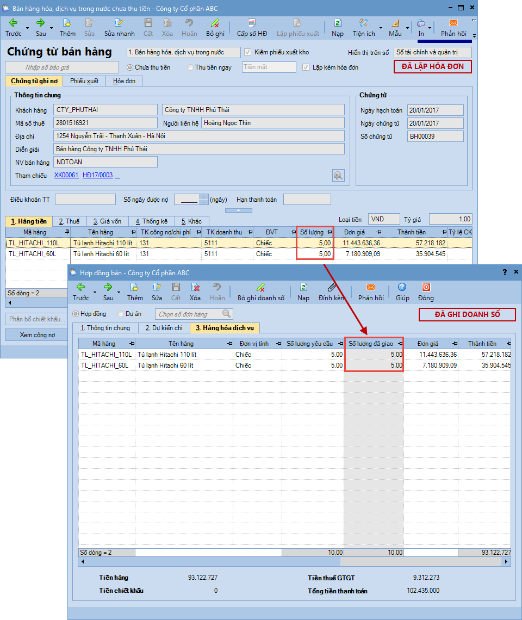Viewport: 522px width, 620px height.
Task: Open the sales voucher type combo box
Action: tap(183, 52)
